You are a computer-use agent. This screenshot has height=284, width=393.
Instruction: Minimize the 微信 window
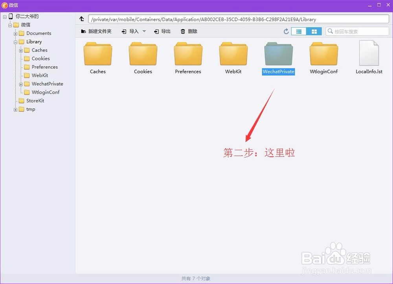tap(370, 5)
